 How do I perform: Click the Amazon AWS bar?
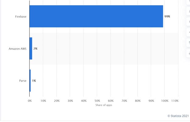(x=31, y=48)
